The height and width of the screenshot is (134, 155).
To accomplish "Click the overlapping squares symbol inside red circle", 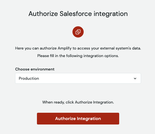I will pyautogui.click(x=78, y=32).
